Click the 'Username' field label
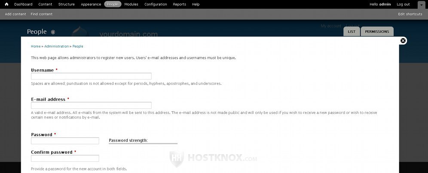Screen dimensions: 428x173 tap(42, 70)
